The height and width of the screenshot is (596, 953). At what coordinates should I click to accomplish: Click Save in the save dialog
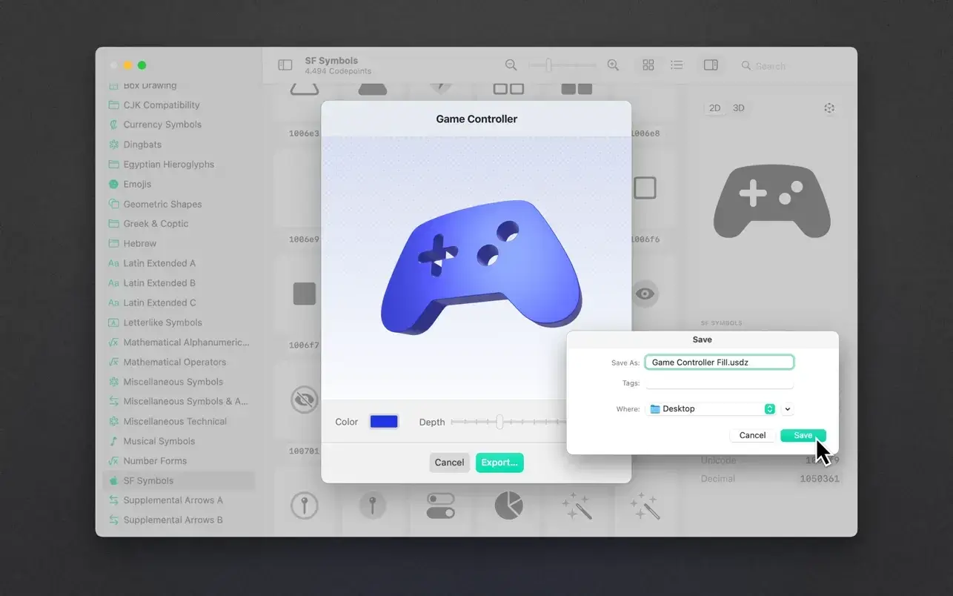[x=803, y=435]
